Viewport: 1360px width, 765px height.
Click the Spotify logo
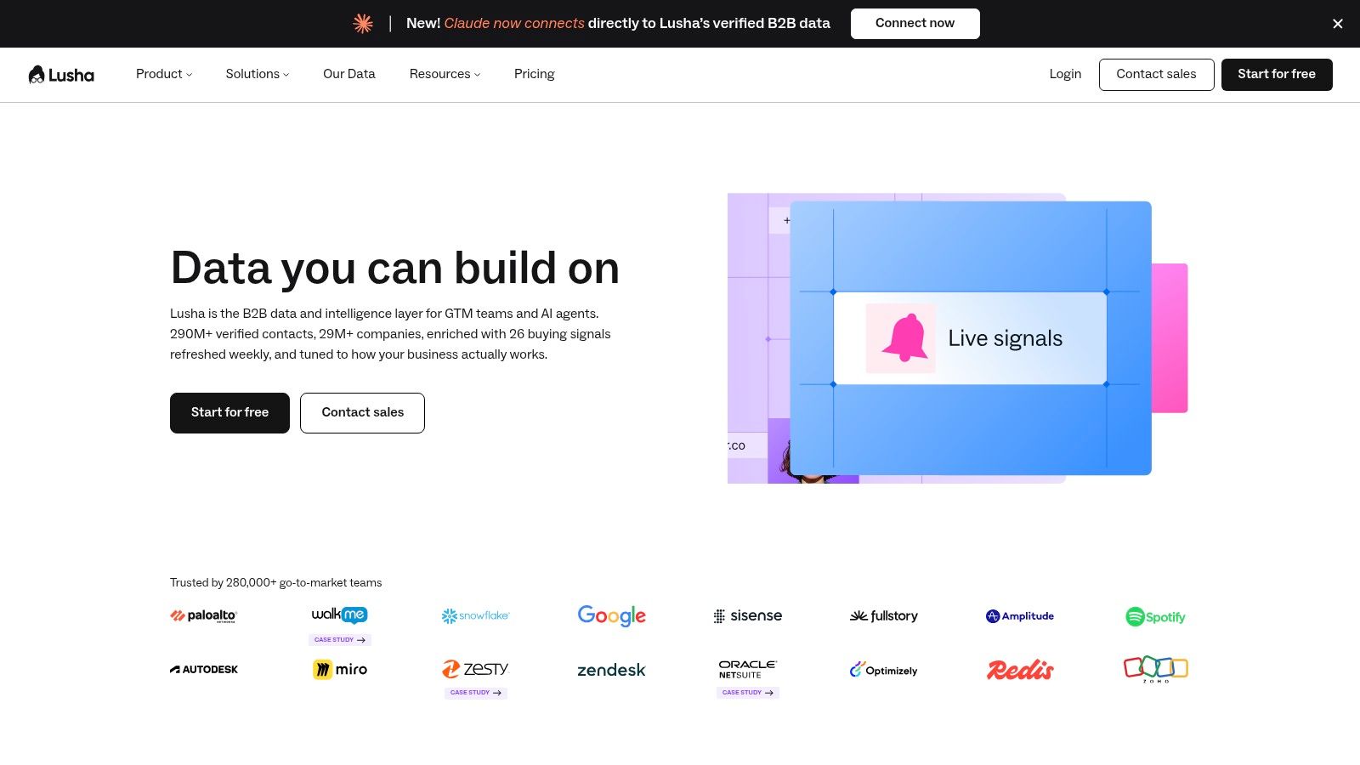1155,616
